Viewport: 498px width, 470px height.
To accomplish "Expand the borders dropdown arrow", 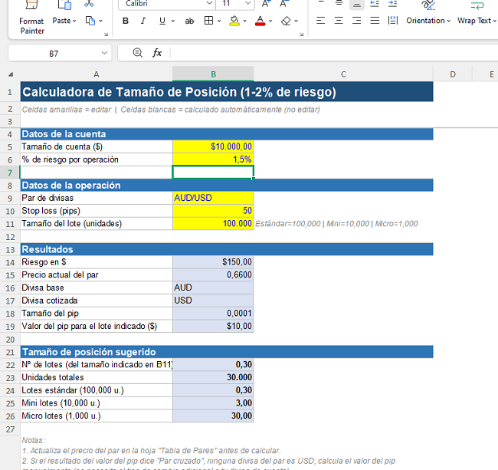I will tap(219, 21).
